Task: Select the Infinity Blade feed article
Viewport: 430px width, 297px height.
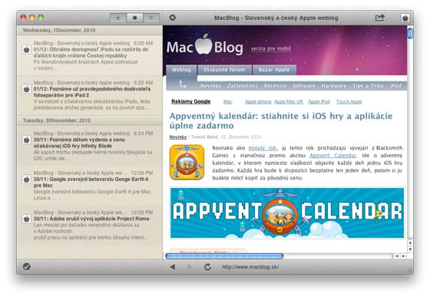Action: click(x=90, y=146)
